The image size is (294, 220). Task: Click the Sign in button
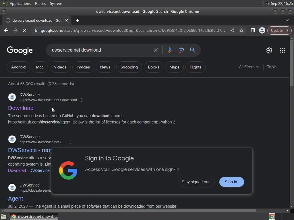(231, 182)
